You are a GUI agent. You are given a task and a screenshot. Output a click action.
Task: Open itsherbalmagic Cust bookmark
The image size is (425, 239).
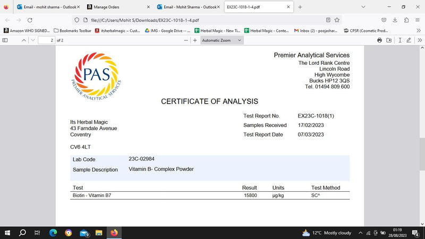coord(117,31)
